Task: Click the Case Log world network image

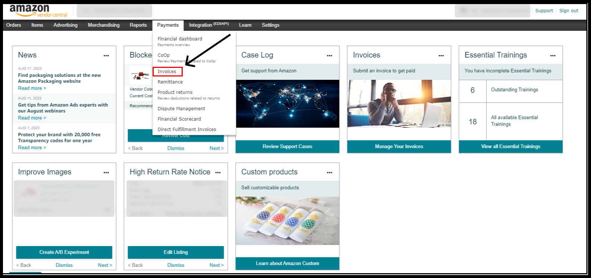Action: coord(287,104)
